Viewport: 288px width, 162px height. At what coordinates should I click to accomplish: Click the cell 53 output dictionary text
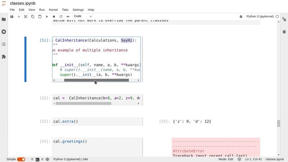[192, 121]
